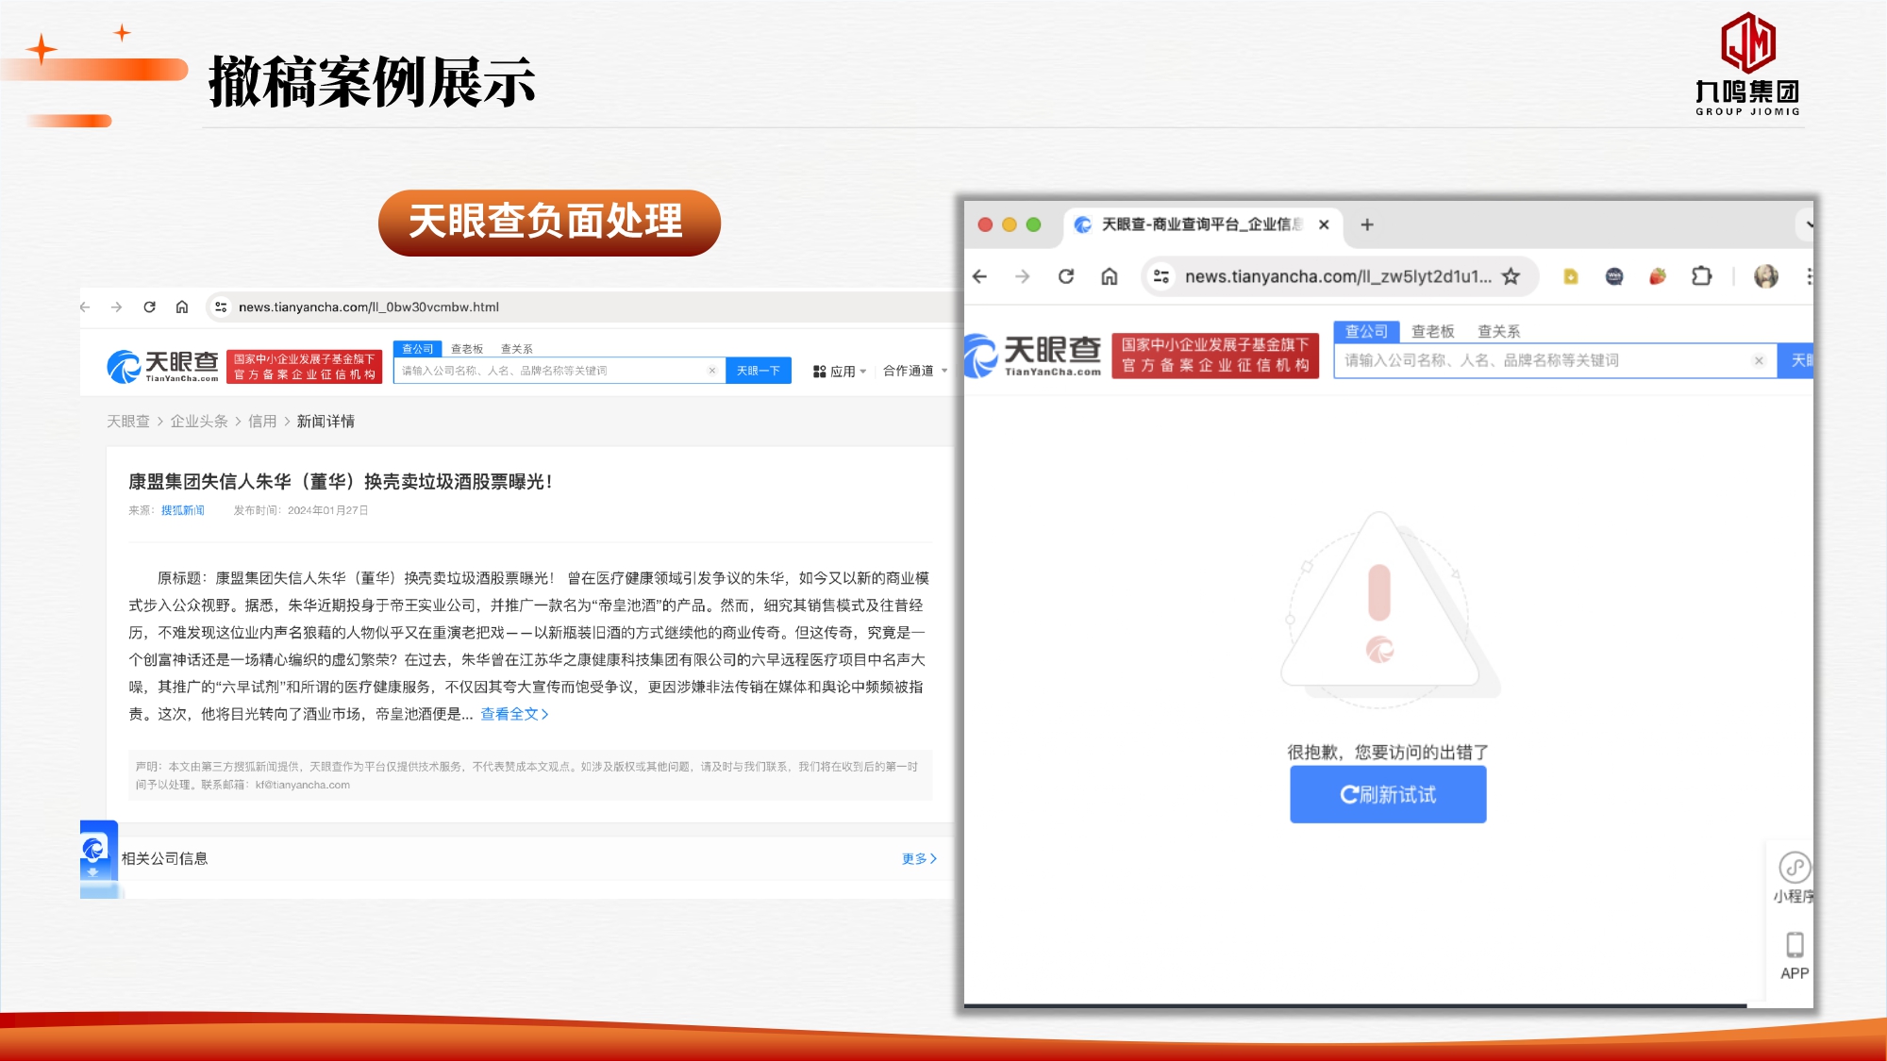The image size is (1887, 1061).
Task: Click 新闻详情 breadcrumb text
Action: 326,421
